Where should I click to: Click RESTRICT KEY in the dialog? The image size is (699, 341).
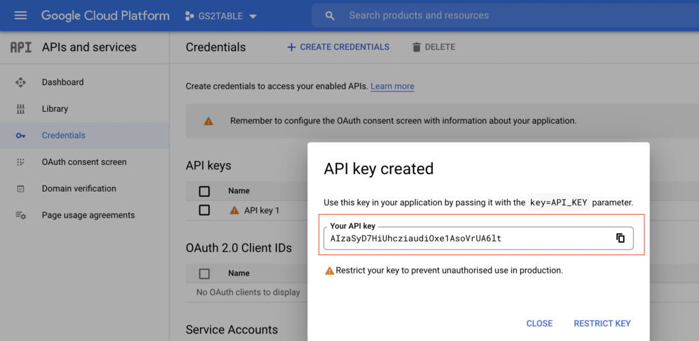pyautogui.click(x=602, y=323)
